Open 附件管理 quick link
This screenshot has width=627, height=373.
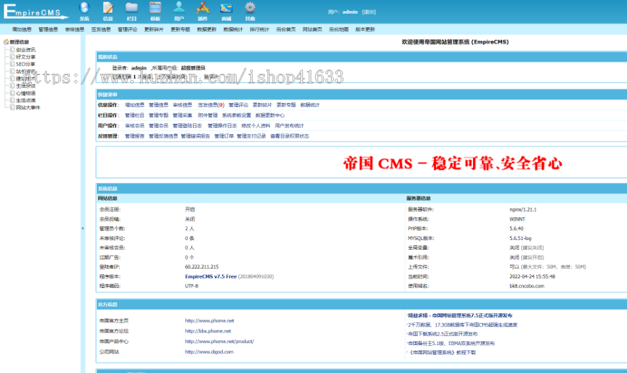tap(208, 116)
